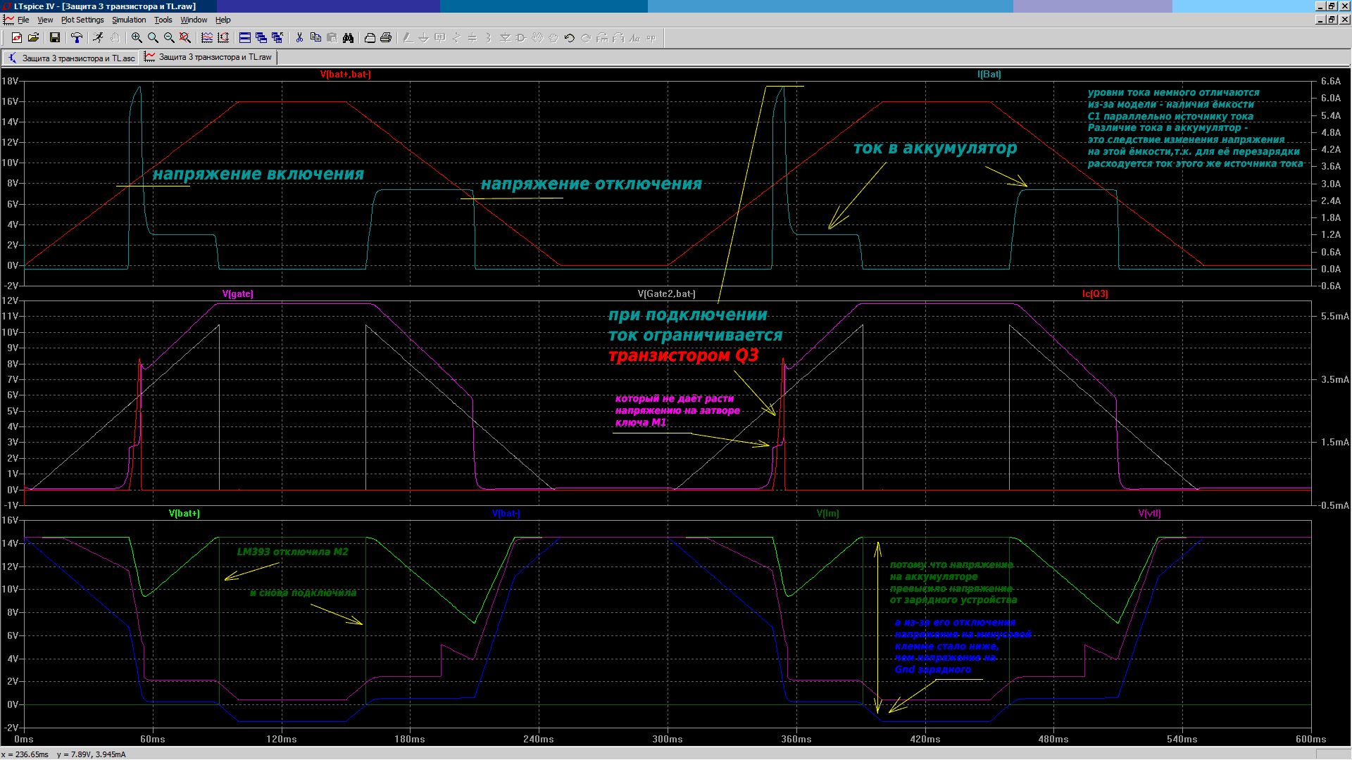
Task: Click the Ic(Q3) trace label
Action: (1095, 293)
